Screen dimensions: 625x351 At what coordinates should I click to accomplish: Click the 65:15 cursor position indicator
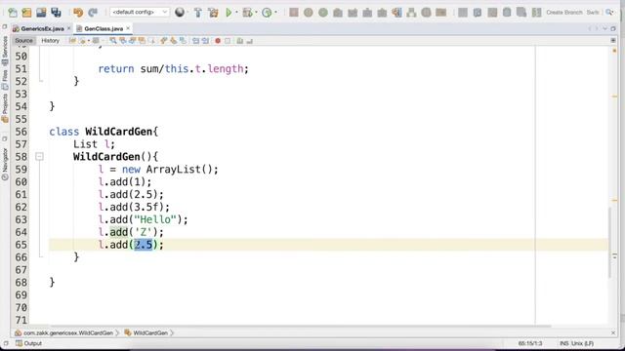click(530, 343)
